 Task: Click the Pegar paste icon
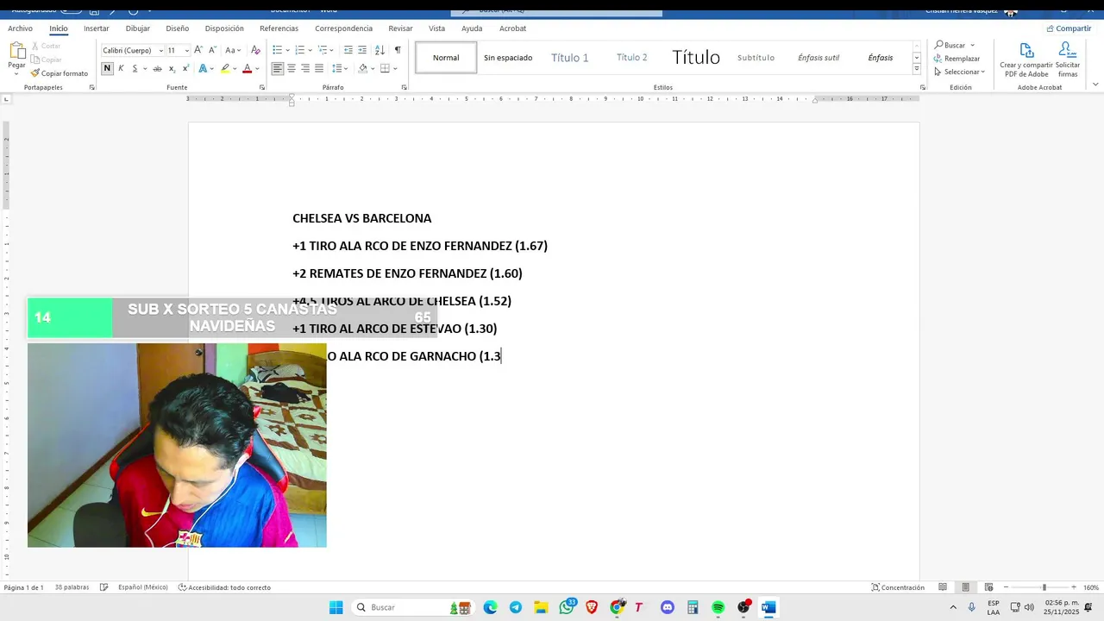point(16,51)
